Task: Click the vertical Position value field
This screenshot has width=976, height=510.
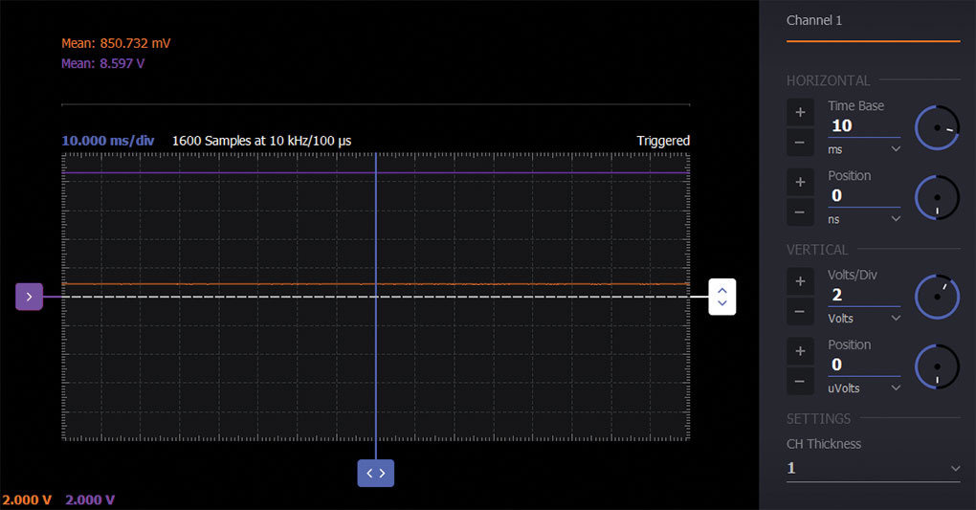Action: [x=864, y=365]
